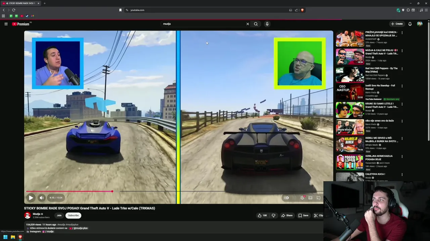Screen dimensions: 430x241
Task: Open Red Hot Chili Peppers By The Way thumbnail
Action: [x=350, y=75]
